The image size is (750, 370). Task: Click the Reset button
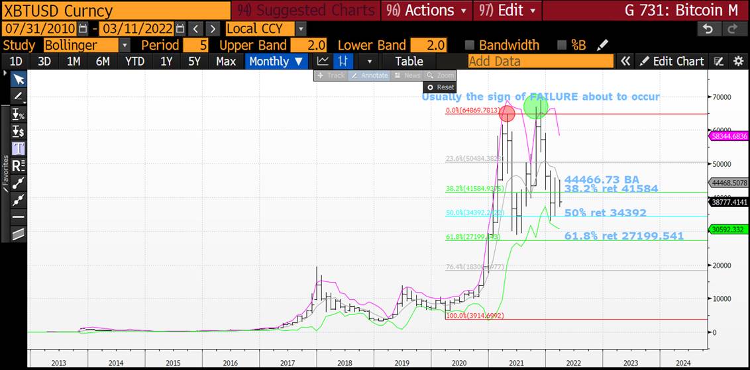point(440,87)
